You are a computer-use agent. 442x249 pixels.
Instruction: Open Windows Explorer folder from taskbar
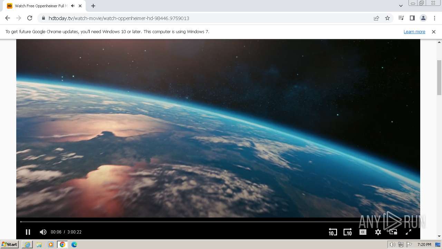pos(39,245)
